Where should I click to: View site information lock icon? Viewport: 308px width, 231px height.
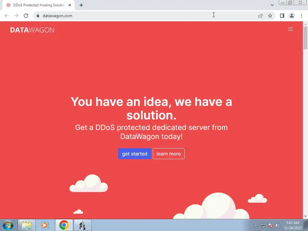38,16
